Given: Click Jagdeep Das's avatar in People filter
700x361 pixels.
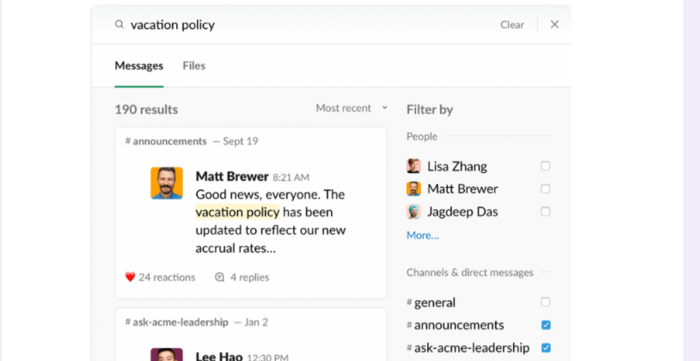Looking at the screenshot, I should click(414, 211).
